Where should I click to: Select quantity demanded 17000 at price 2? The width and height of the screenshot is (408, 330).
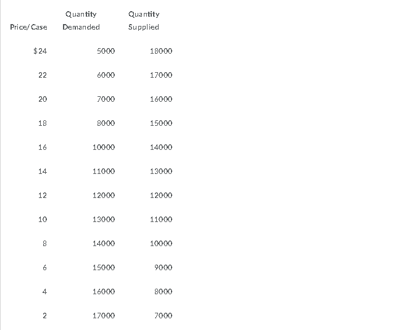104,316
